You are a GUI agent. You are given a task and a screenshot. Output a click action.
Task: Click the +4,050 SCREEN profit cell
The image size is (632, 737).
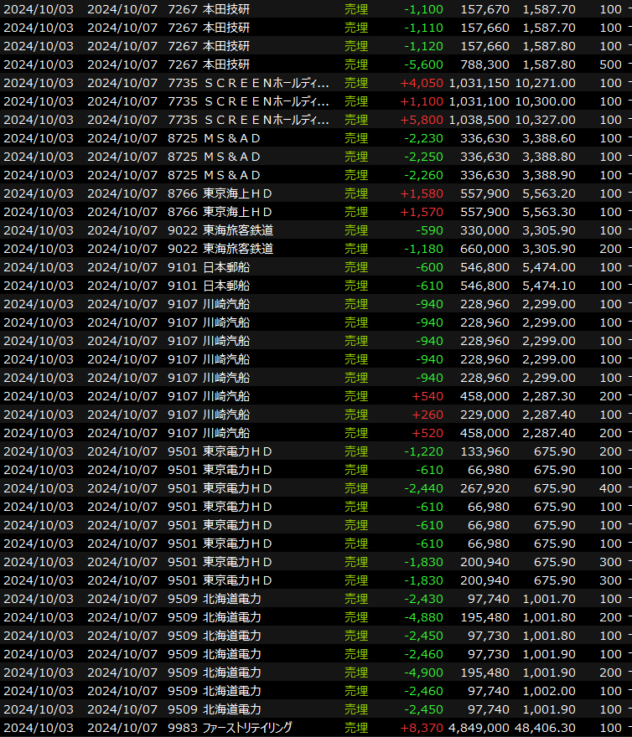[422, 83]
